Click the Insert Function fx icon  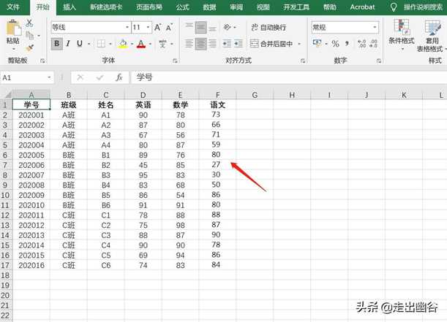(119, 77)
